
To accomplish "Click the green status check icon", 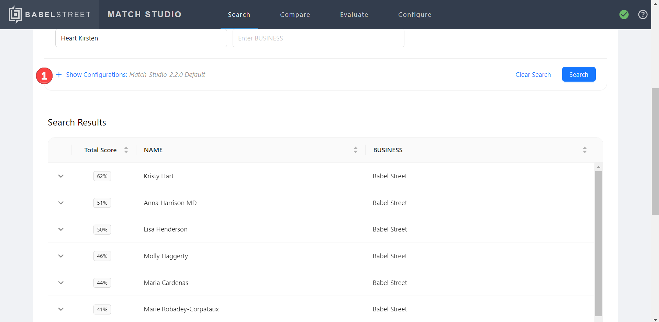I will (624, 14).
